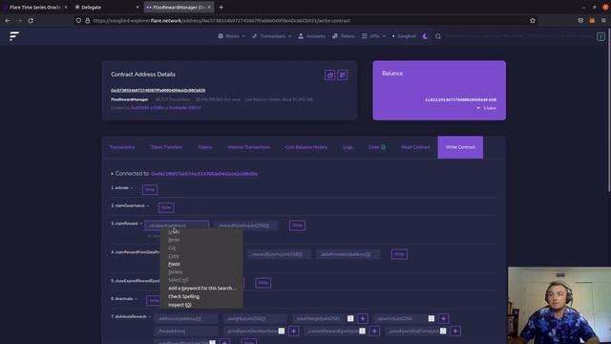Open Accounts page from navbar

click(x=311, y=36)
